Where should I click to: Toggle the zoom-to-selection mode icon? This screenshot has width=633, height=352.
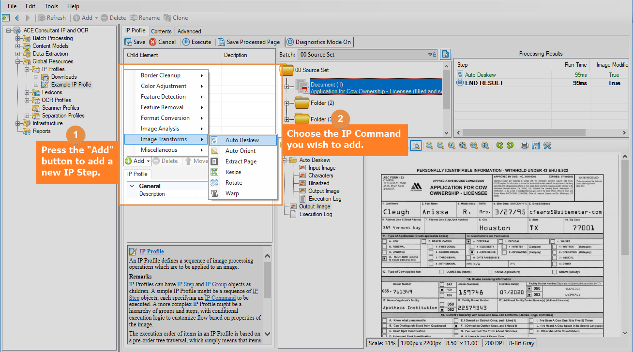[x=416, y=145]
